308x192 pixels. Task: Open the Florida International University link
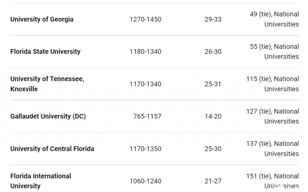[x=41, y=181]
